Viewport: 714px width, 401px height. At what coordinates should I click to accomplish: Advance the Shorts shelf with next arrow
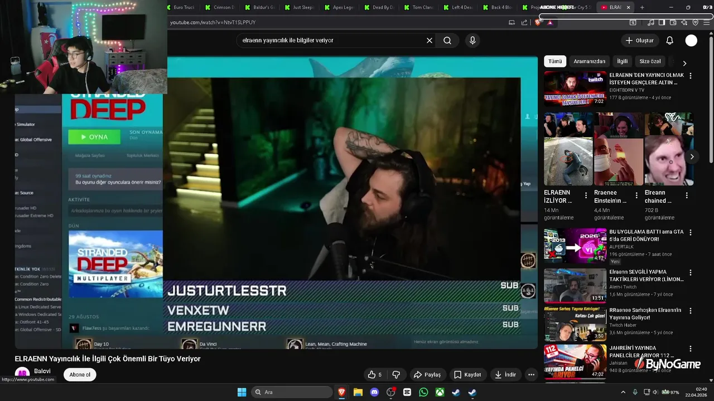[x=692, y=157]
